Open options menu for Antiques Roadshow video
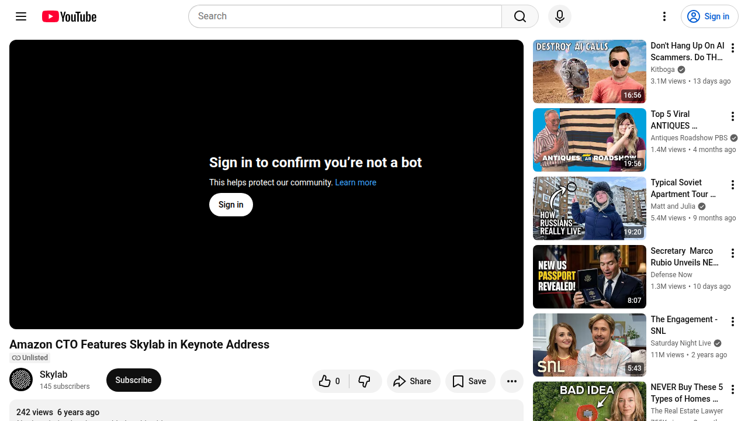This screenshot has width=748, height=421. [732, 116]
